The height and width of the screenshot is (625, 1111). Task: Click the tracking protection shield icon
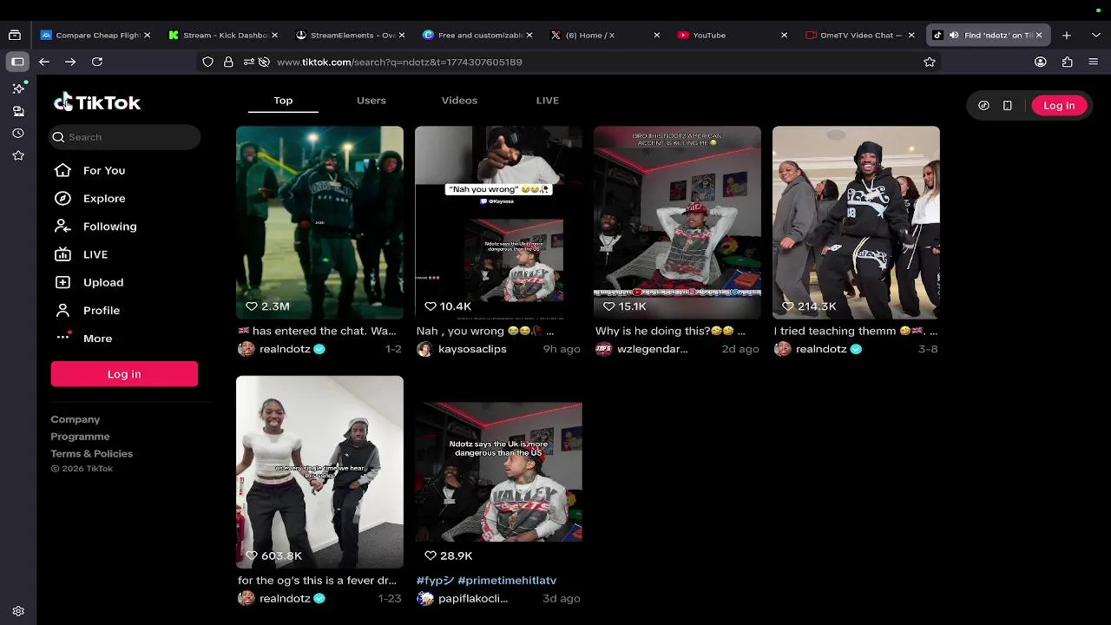click(207, 62)
